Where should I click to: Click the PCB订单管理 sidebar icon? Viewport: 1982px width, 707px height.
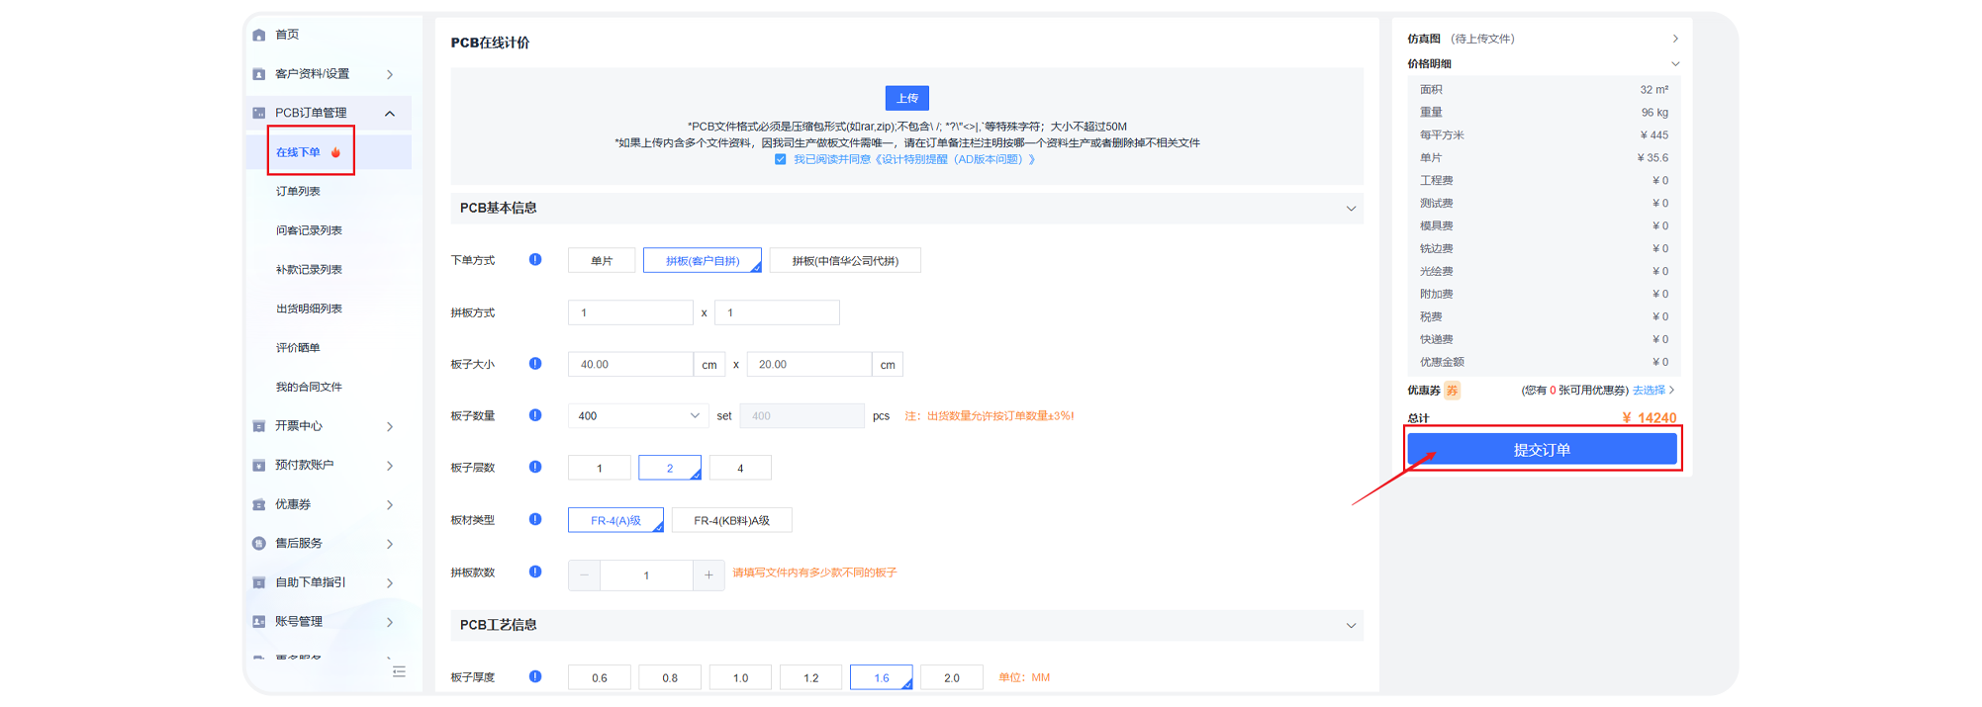click(x=259, y=113)
